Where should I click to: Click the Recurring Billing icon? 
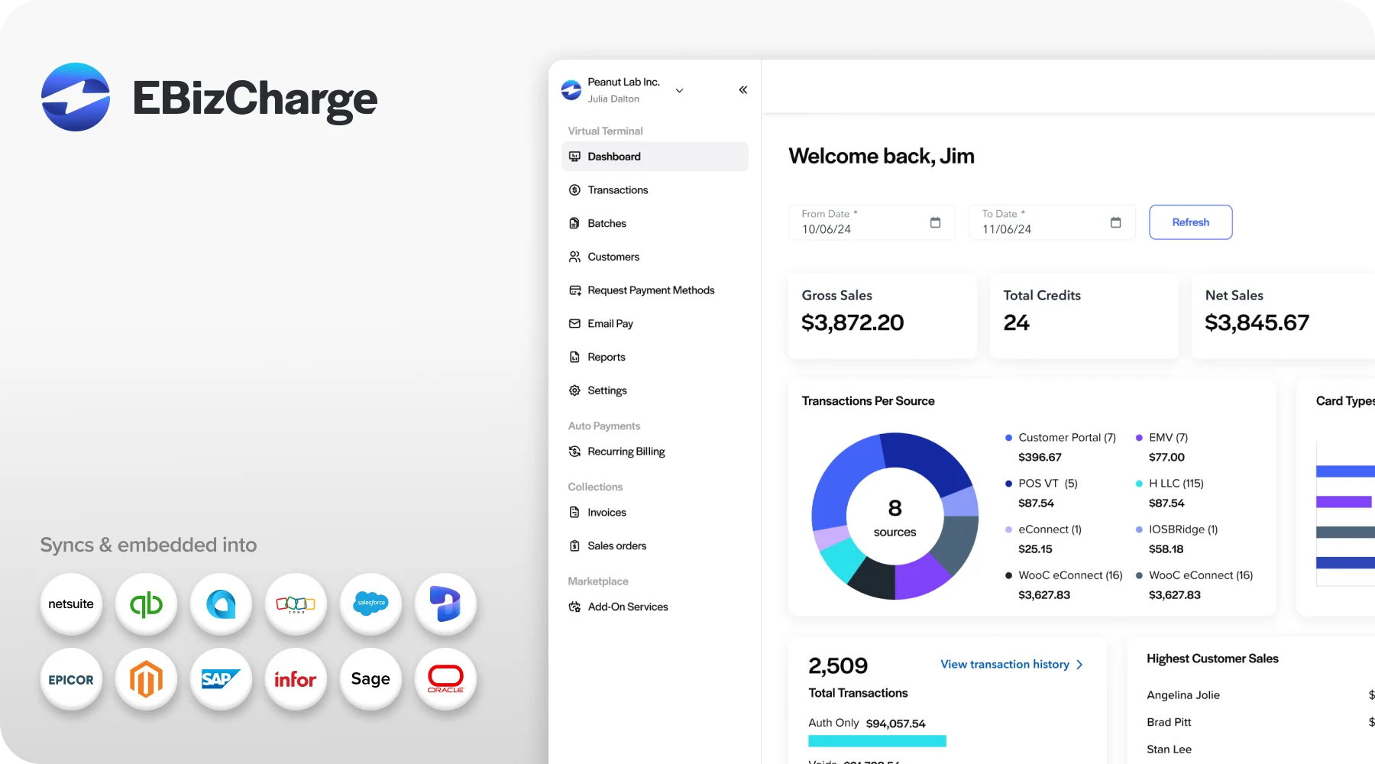pos(574,452)
